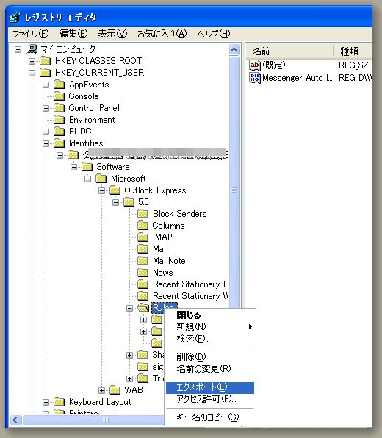Click the tree scroll up arrow
Image resolution: width=382 pixels, height=438 pixels.
coord(234,50)
